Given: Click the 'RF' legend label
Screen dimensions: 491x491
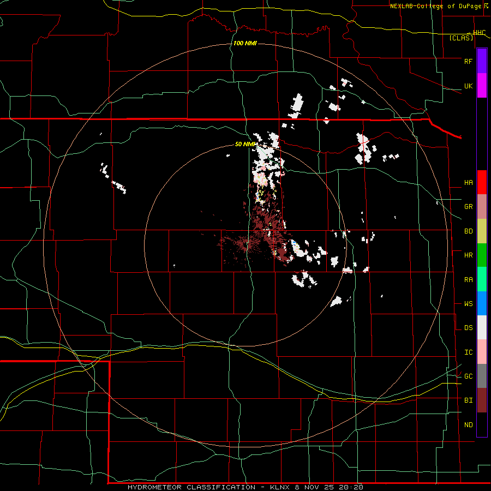Looking at the screenshot, I should (468, 61).
